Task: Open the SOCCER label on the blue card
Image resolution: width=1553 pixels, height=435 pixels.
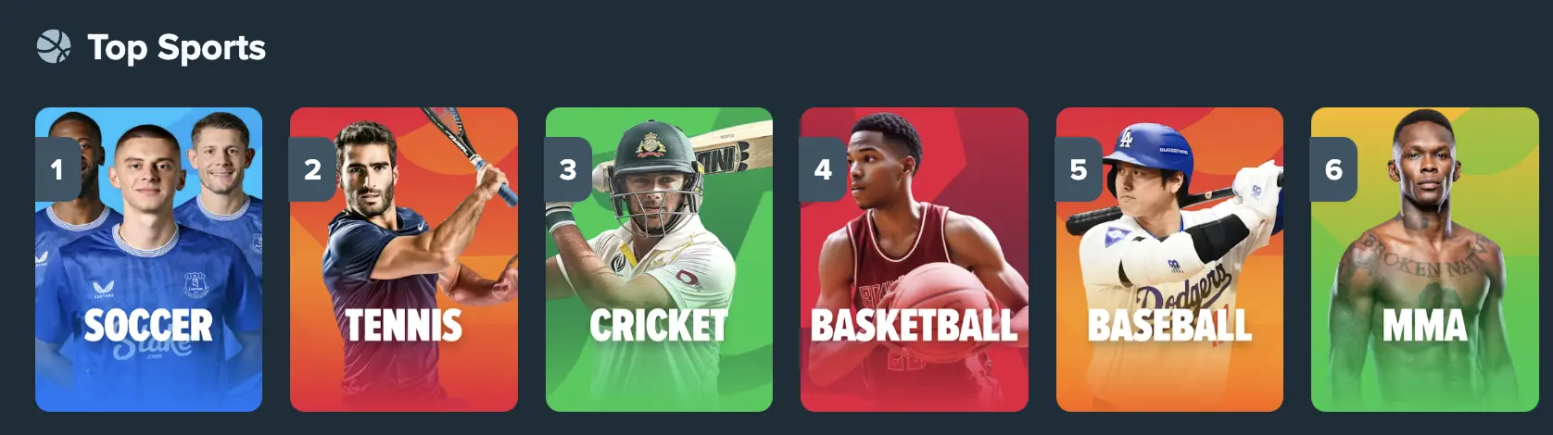Action: coord(148,325)
